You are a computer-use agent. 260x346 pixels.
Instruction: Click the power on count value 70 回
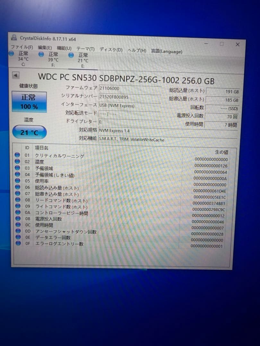click(222, 117)
